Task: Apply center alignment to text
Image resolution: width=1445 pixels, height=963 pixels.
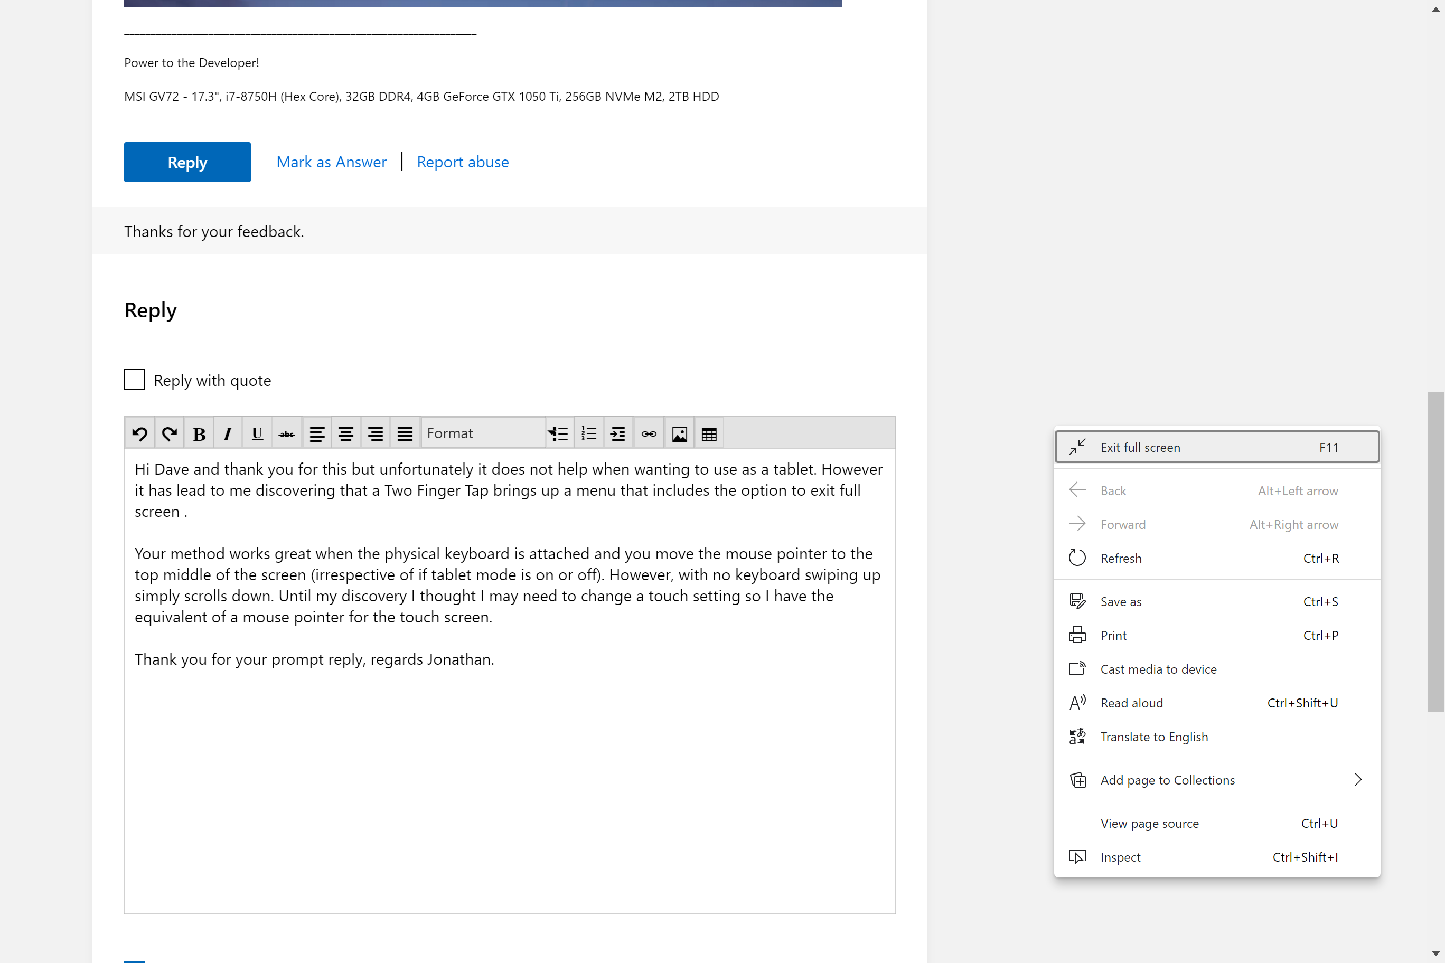Action: (x=346, y=433)
